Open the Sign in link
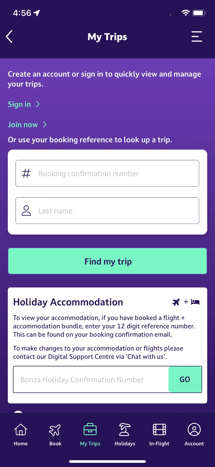Viewport: 215px width, 467px height. (x=19, y=104)
